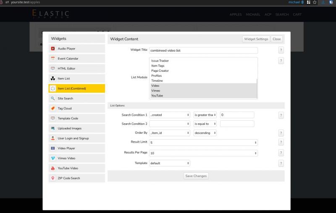Select the Audio Player widget icon
Image resolution: width=336 pixels, height=213 pixels.
point(53,49)
